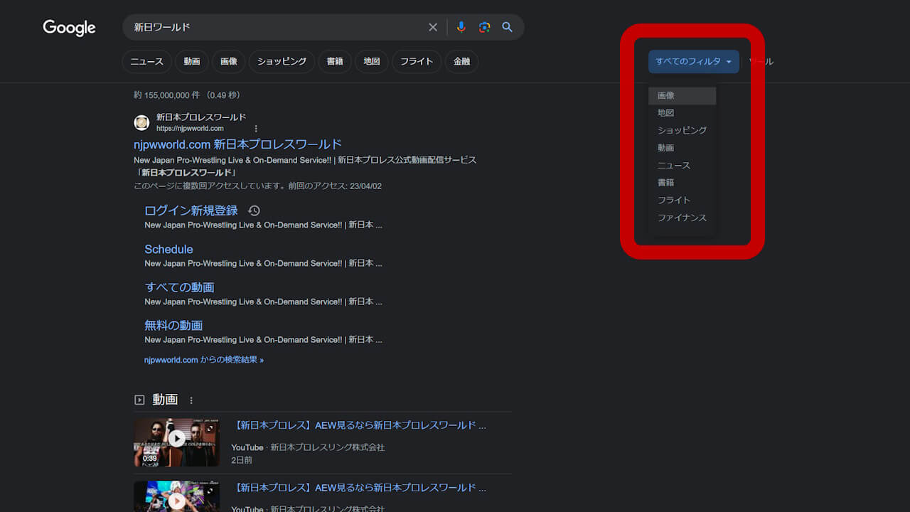This screenshot has height=512, width=910.
Task: Open the Schedule sitelink
Action: pos(168,249)
